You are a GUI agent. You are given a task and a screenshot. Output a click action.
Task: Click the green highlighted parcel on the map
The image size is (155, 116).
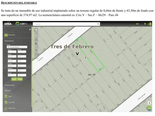pos(89,54)
